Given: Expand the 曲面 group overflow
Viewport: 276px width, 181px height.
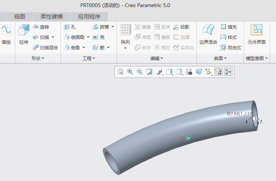Looking at the screenshot, I should tap(220, 58).
